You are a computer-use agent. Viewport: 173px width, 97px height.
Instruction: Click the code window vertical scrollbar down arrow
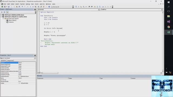click(163, 71)
